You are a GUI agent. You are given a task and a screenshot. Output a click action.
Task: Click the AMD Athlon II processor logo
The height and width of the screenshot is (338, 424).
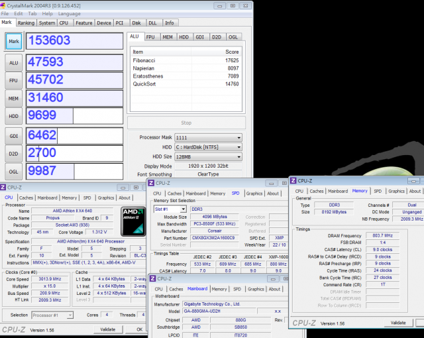133,221
